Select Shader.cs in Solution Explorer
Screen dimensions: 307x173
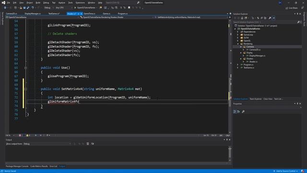(x=253, y=62)
